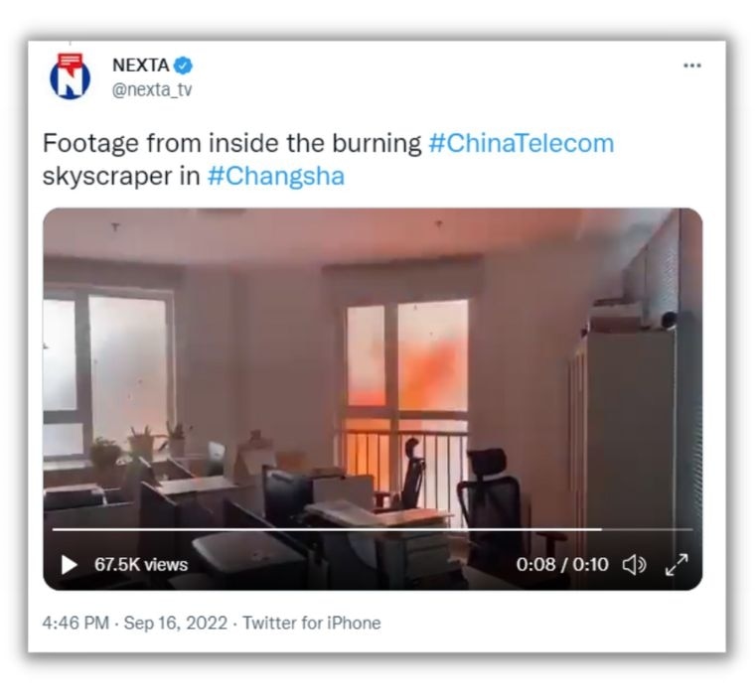Expand the video to fullscreen
755x695 pixels.
click(677, 565)
